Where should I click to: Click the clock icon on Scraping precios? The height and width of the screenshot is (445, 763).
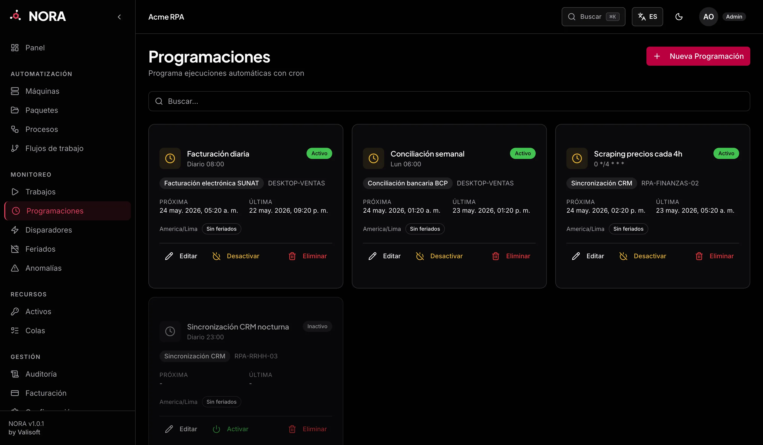[577, 158]
